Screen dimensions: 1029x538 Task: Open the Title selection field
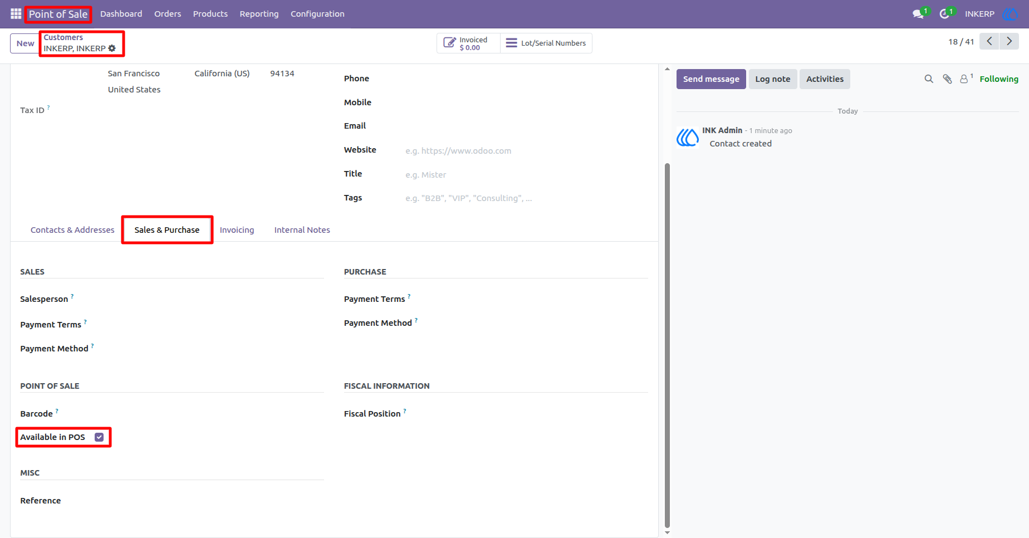point(526,175)
